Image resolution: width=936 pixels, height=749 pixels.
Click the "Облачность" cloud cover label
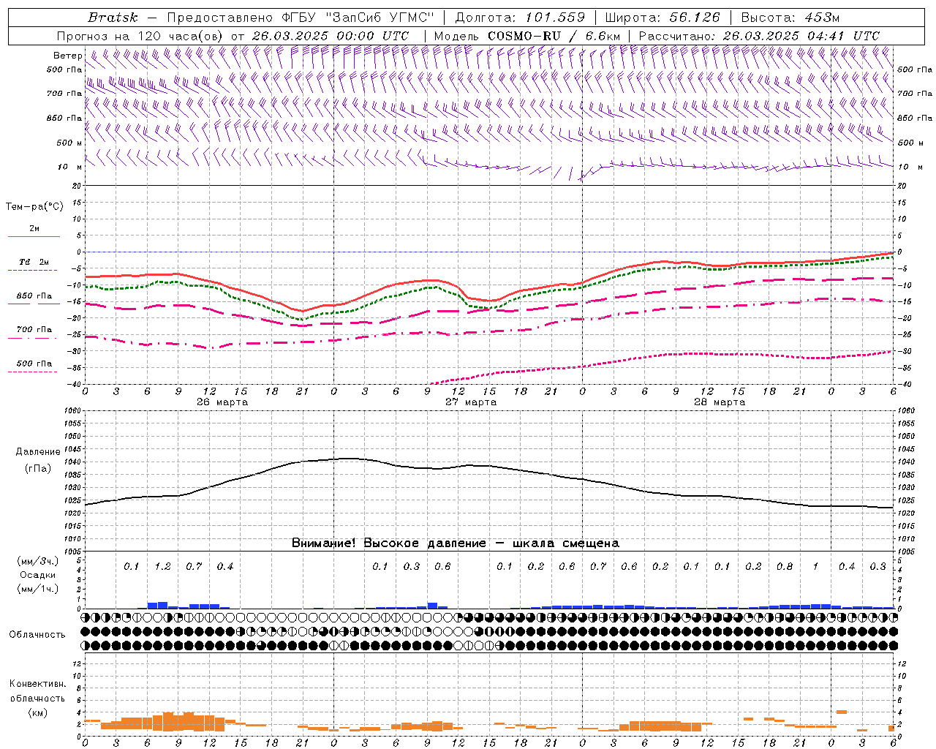click(37, 635)
